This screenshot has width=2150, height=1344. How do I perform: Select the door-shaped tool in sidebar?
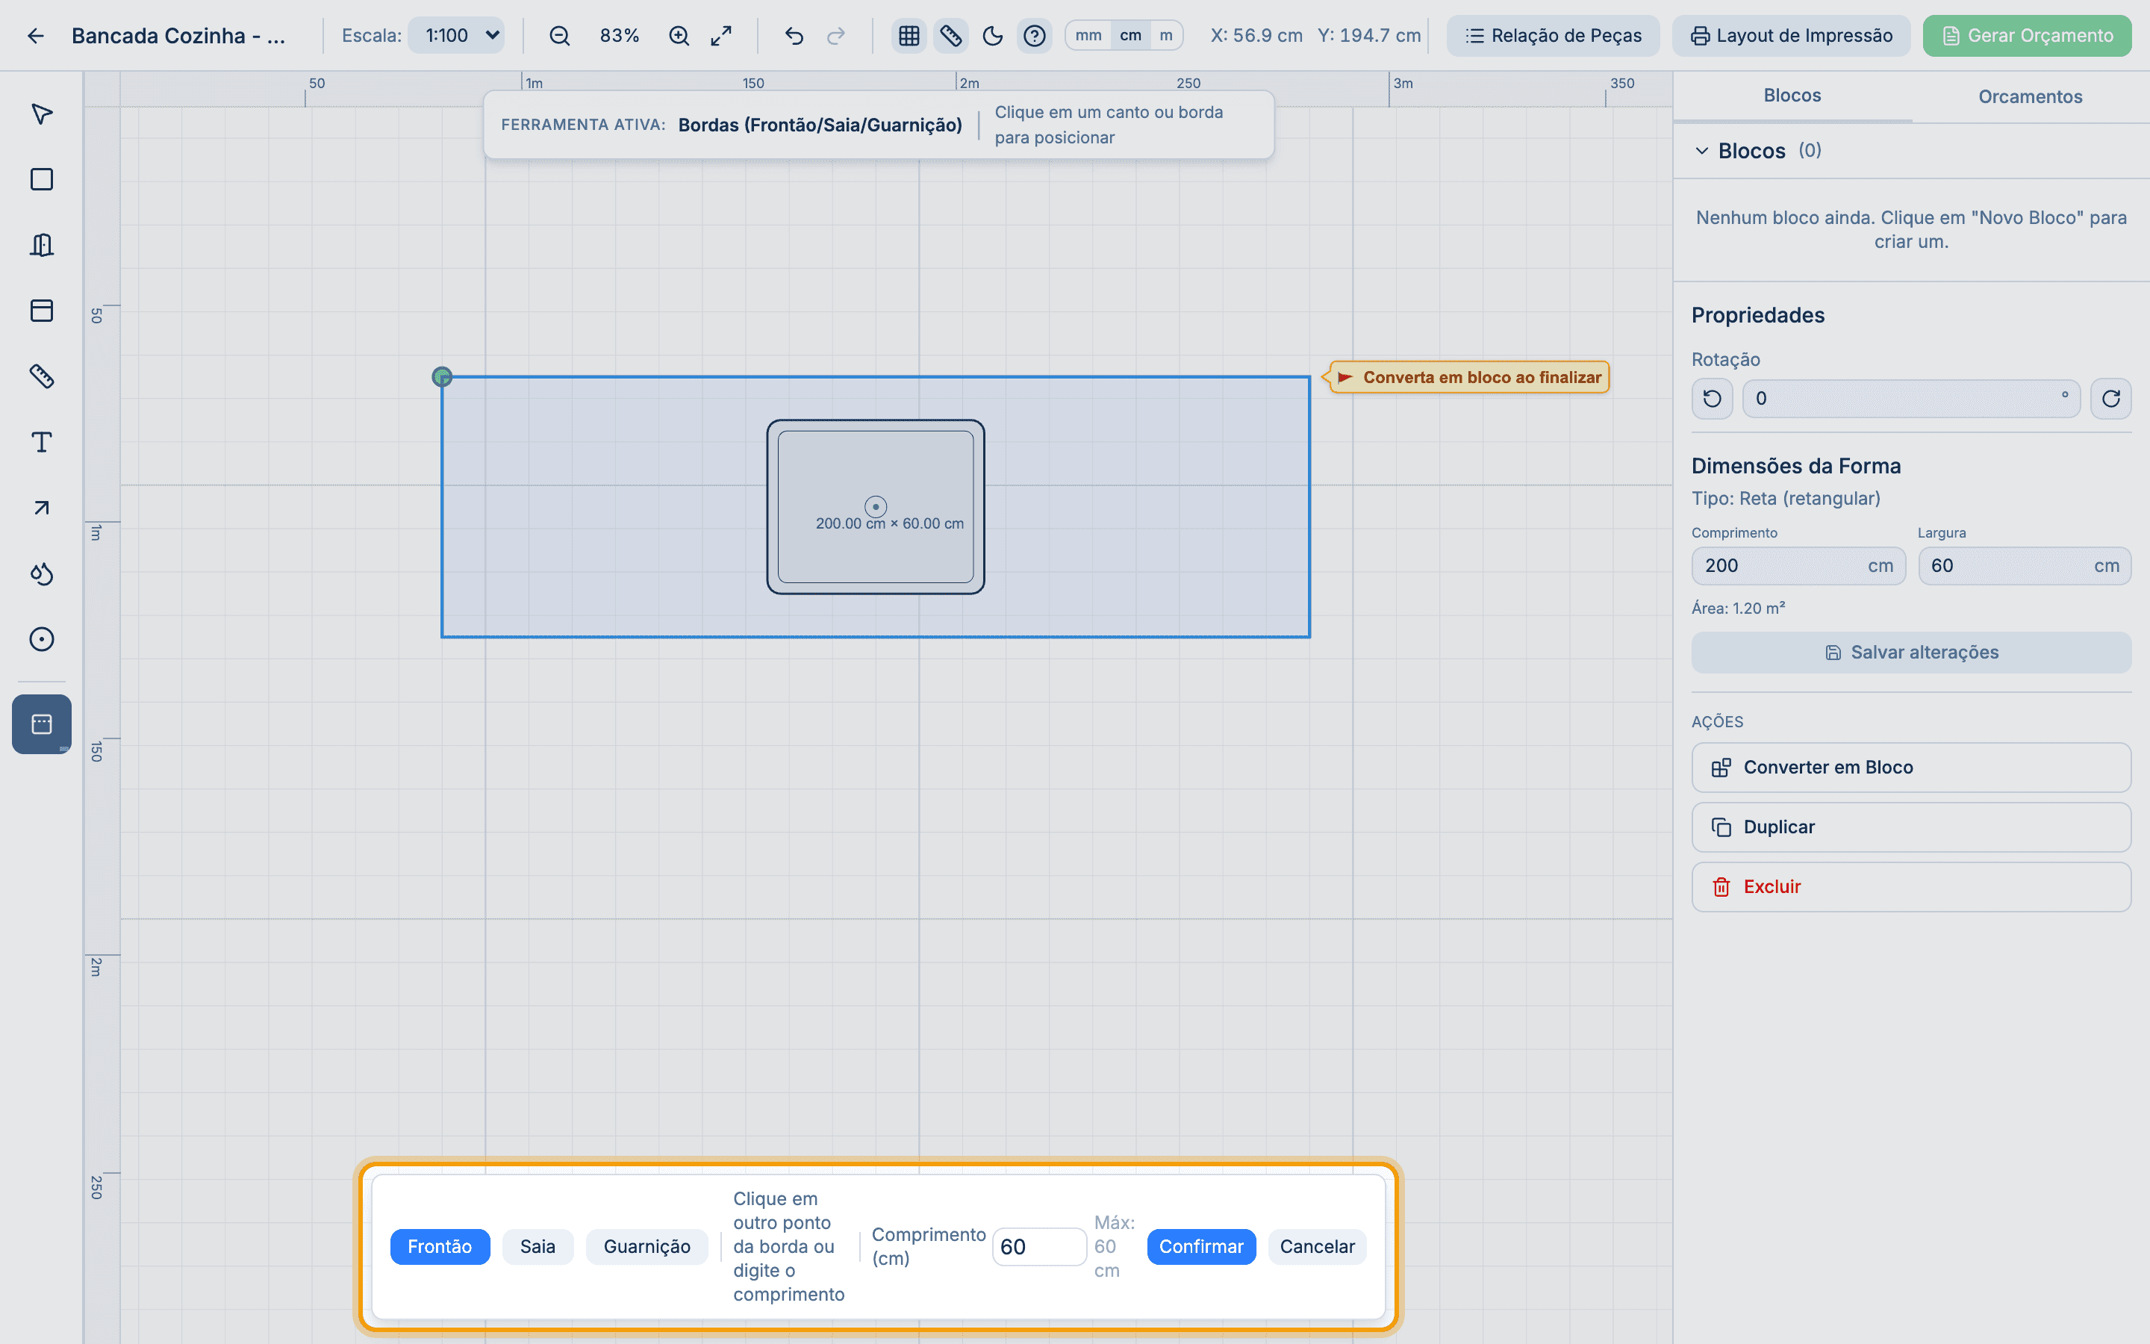[42, 244]
